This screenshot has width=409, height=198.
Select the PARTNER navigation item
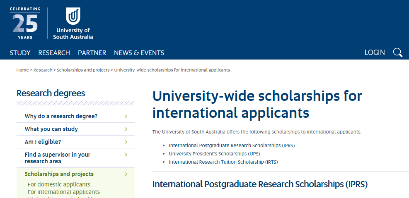point(92,53)
